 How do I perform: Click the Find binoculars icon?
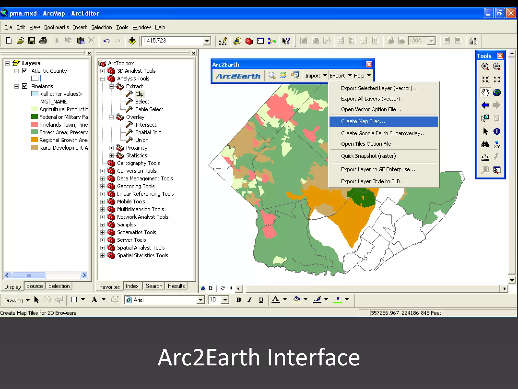[485, 144]
